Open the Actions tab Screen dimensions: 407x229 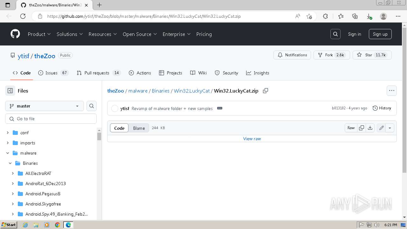point(140,73)
